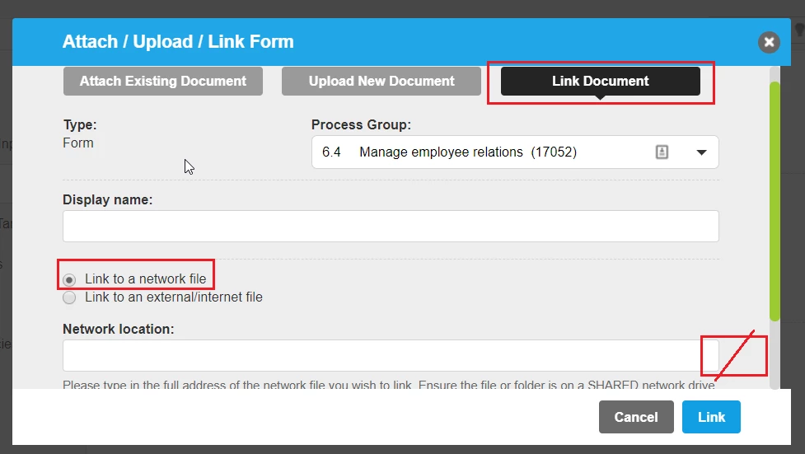Focus the Network location input field
The image size is (805, 454).
391,355
